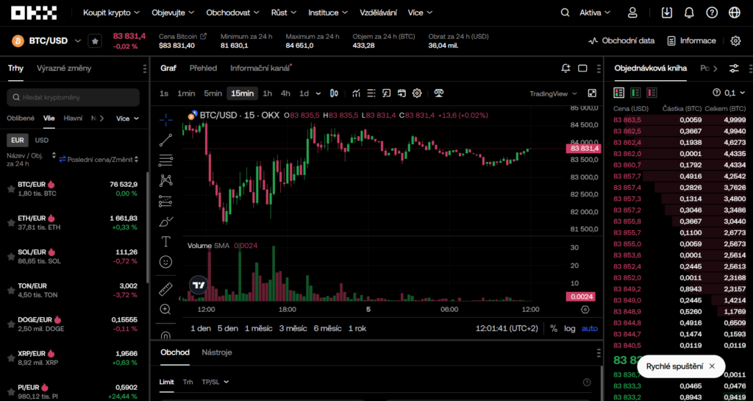The width and height of the screenshot is (753, 401).
Task: Select the crosshair cursor tool
Action: click(x=165, y=120)
